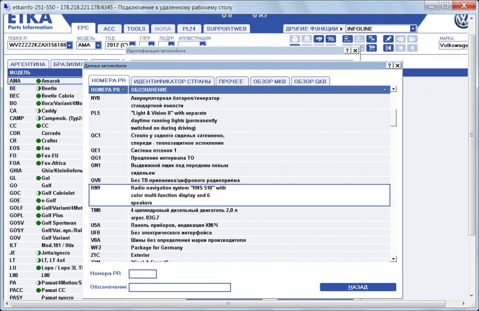Select the Passat CC model row
Image resolution: width=479 pixels, height=311 pixels.
[45, 290]
